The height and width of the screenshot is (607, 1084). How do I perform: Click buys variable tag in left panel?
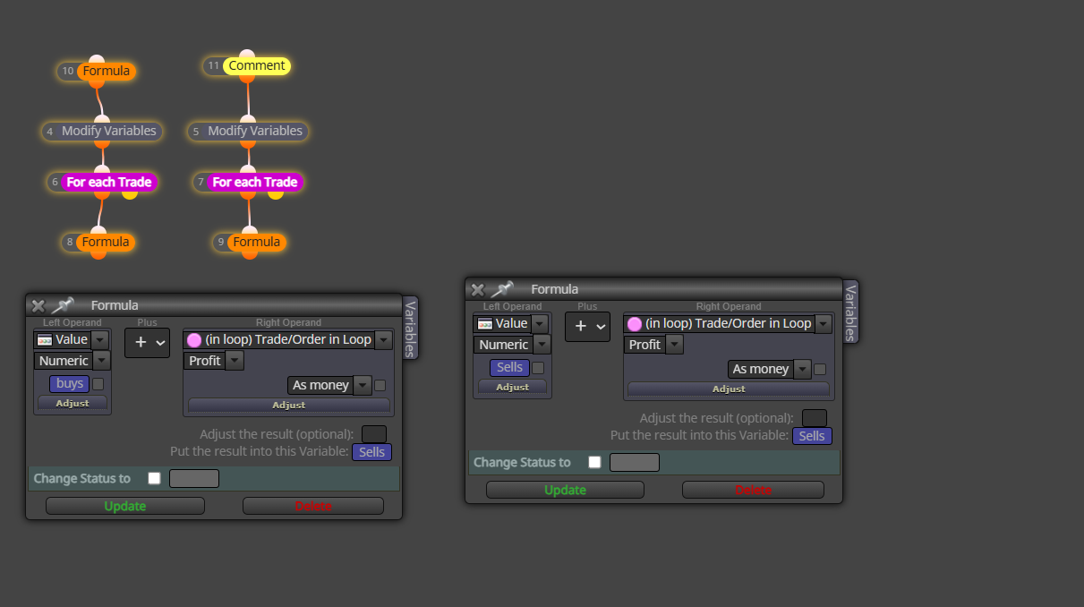tap(70, 383)
